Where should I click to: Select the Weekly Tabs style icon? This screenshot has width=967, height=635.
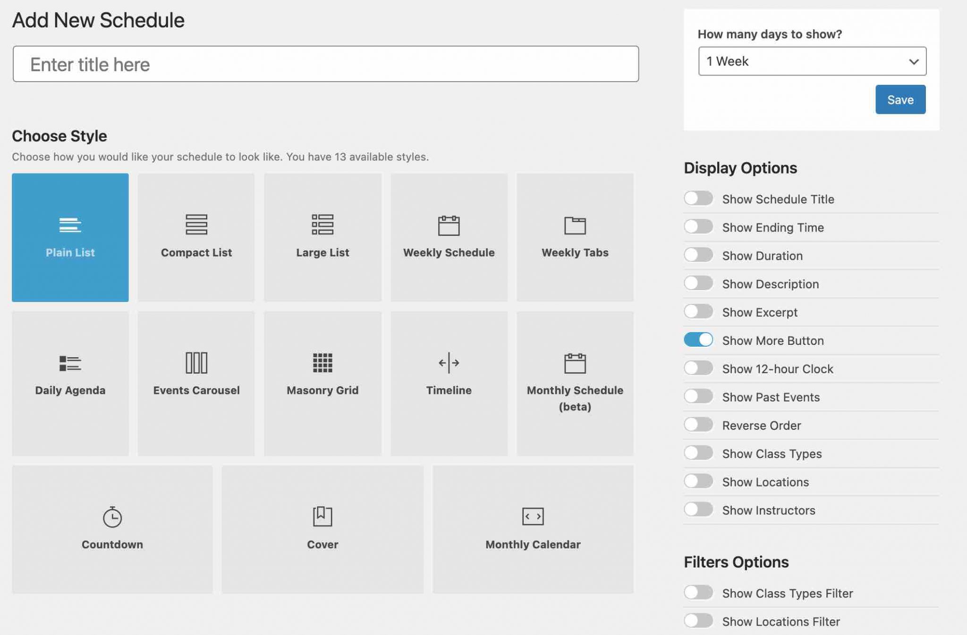pyautogui.click(x=575, y=225)
